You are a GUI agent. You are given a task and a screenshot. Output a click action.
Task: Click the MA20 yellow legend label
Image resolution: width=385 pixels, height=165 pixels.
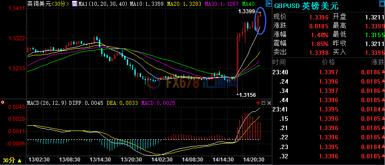click(184, 4)
